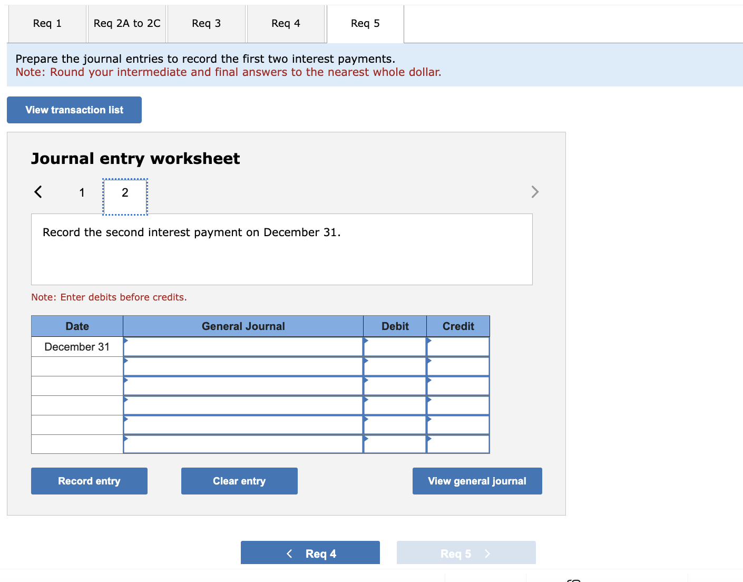Screen dimensions: 743x582
Task: Open the Req 2A to 2C tab
Action: (126, 23)
